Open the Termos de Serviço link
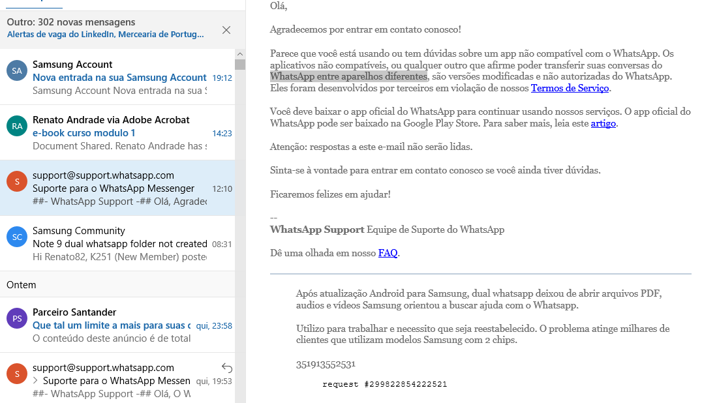 tap(570, 88)
